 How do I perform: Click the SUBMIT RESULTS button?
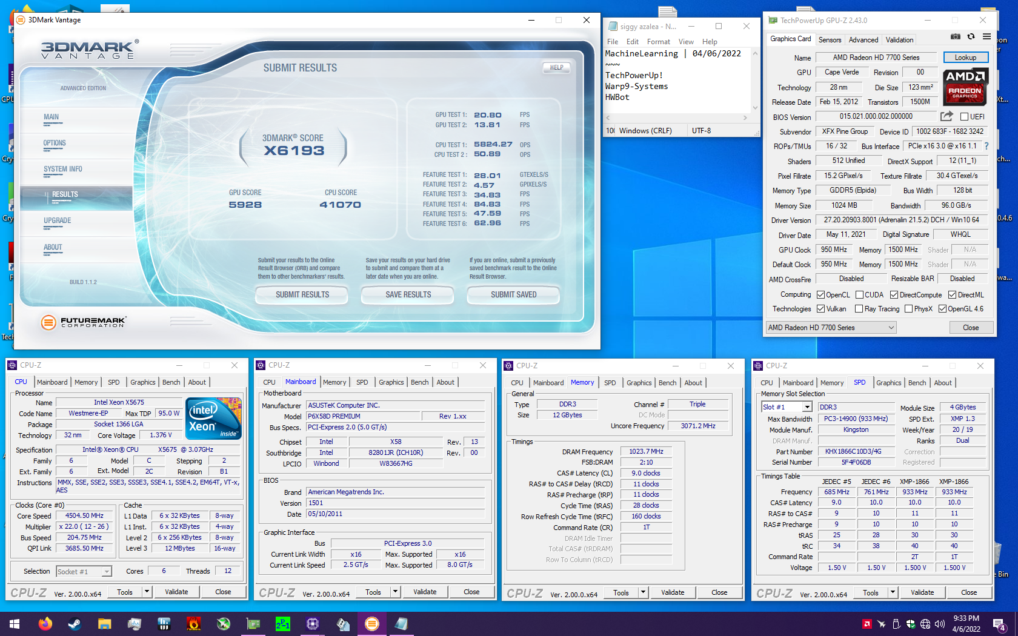[x=302, y=295]
